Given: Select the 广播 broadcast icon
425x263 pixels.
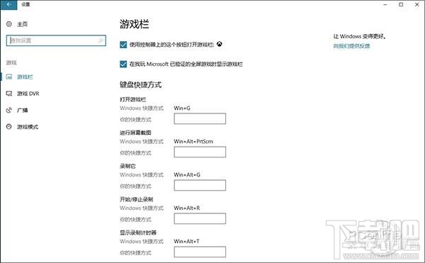Looking at the screenshot, I should pyautogui.click(x=9, y=110).
